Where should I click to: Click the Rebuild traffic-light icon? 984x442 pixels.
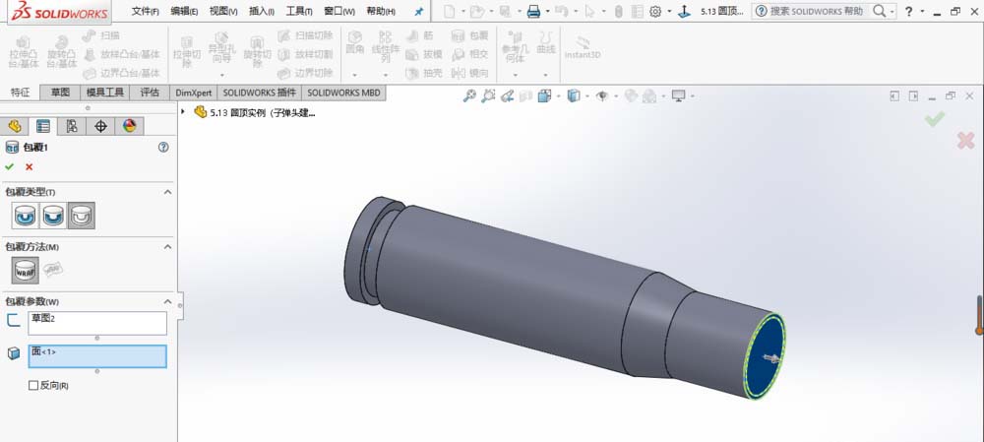click(x=618, y=11)
